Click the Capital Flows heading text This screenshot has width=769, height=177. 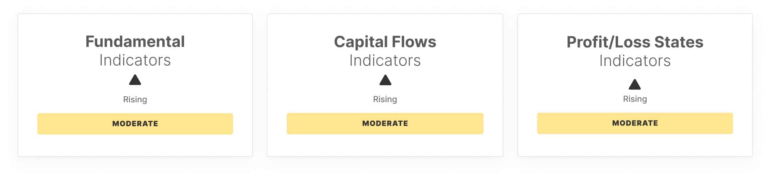pyautogui.click(x=385, y=42)
